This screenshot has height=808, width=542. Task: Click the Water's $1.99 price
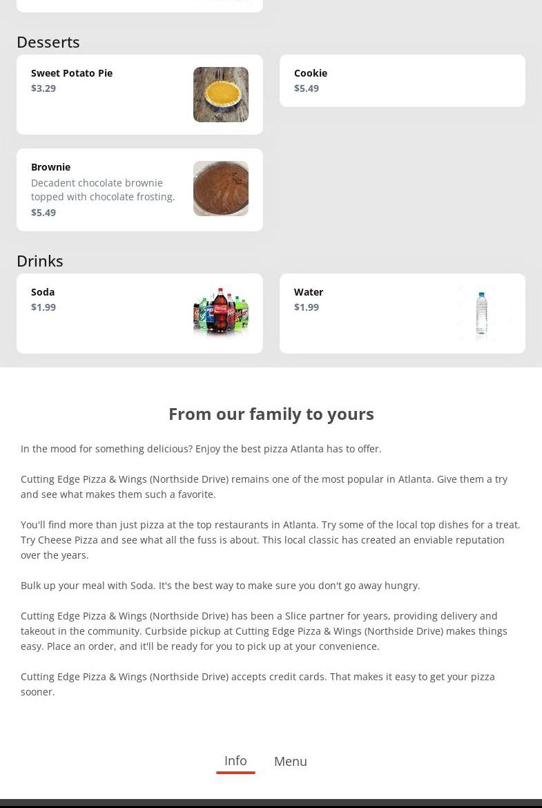pos(307,307)
